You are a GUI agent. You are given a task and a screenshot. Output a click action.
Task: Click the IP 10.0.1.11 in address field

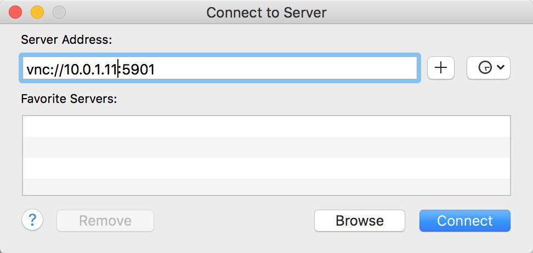(92, 69)
